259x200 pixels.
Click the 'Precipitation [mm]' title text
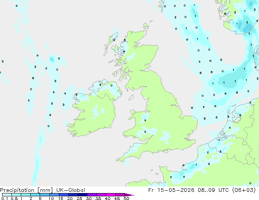[x=26, y=190]
